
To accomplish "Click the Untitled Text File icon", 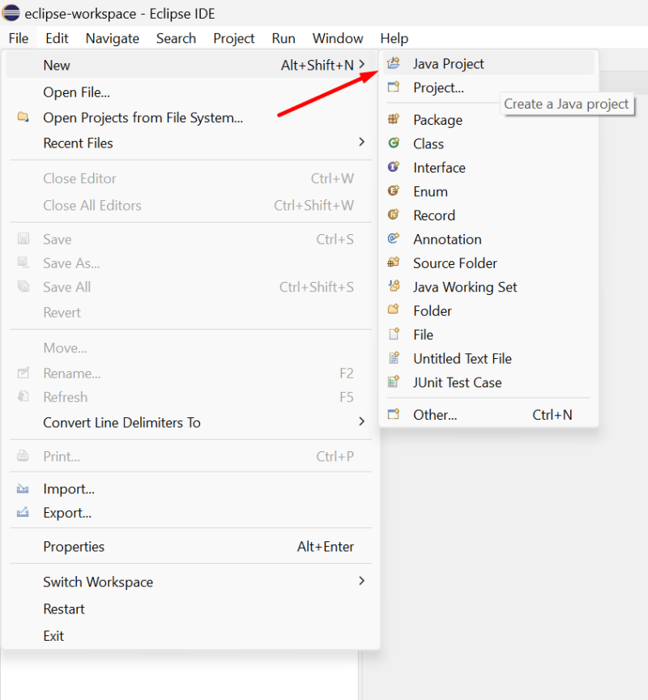I will [394, 357].
